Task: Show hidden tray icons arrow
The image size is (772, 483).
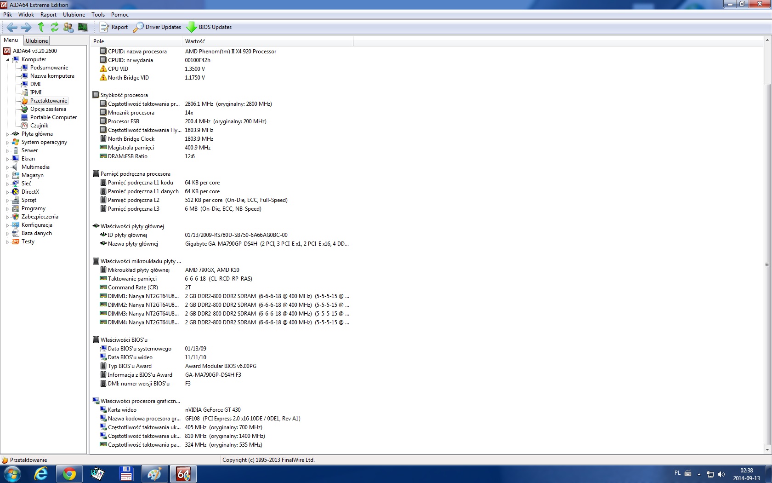Action: pos(699,474)
